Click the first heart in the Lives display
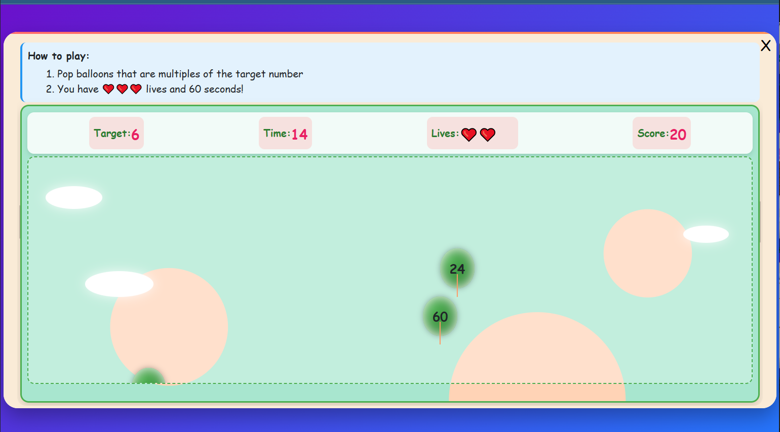 469,134
